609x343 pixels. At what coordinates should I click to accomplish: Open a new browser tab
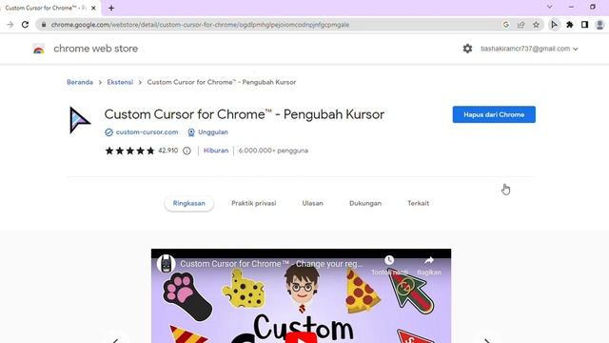pyautogui.click(x=111, y=8)
